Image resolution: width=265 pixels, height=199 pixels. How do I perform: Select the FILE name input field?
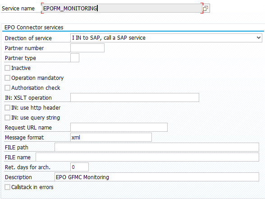coord(147,157)
